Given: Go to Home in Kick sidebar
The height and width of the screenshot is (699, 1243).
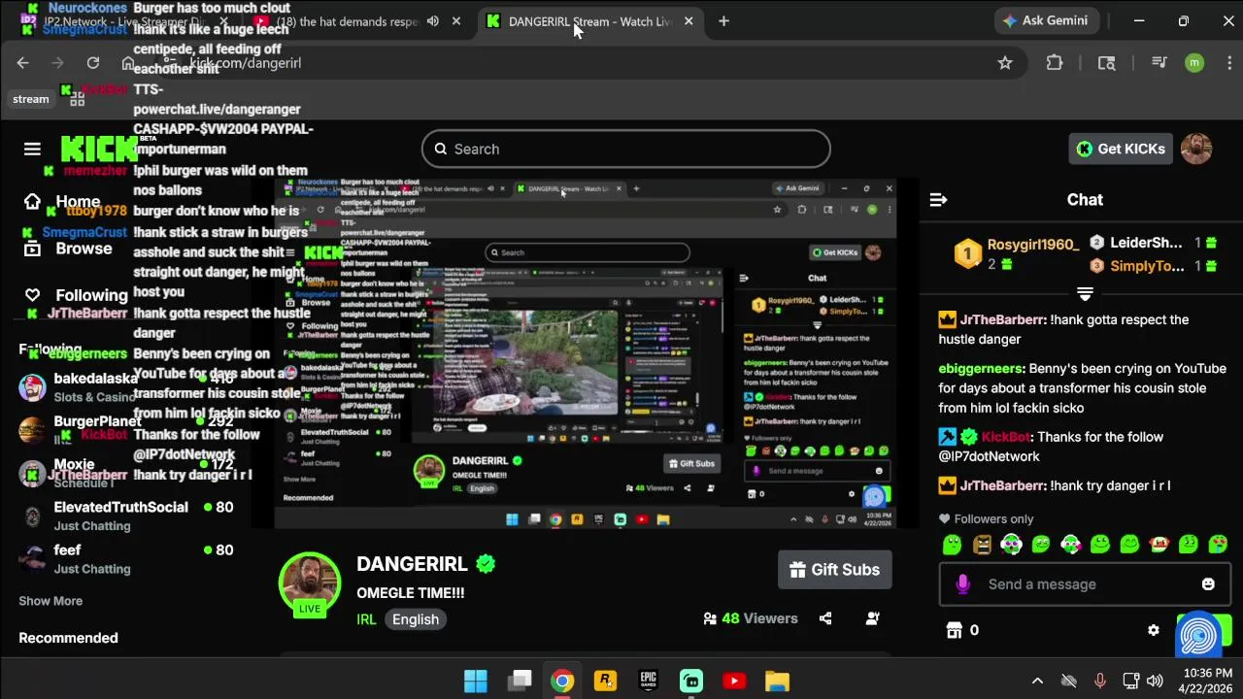Looking at the screenshot, I should pyautogui.click(x=78, y=202).
